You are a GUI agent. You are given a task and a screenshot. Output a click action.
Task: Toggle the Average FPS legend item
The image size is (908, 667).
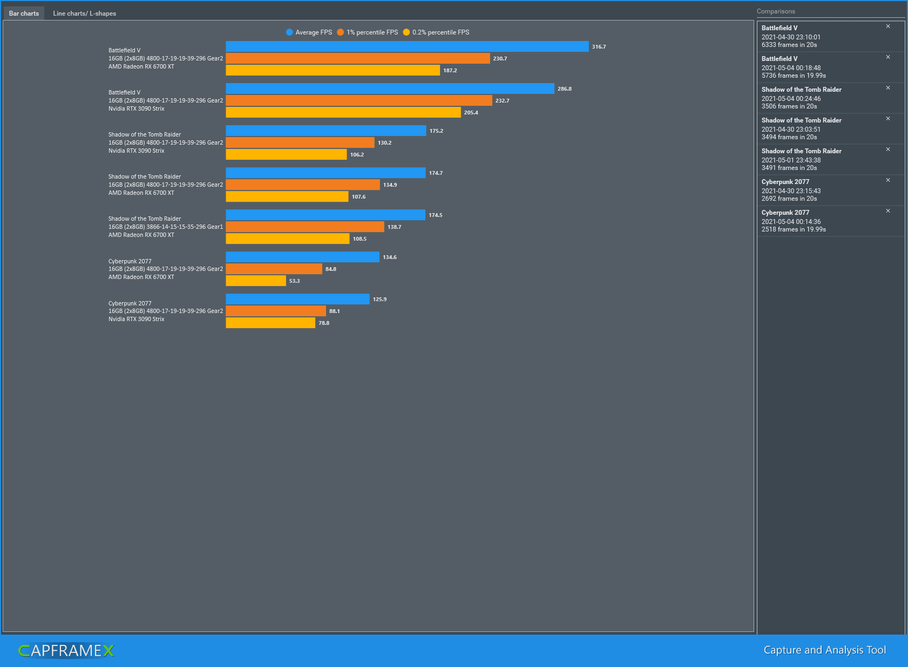pyautogui.click(x=309, y=32)
